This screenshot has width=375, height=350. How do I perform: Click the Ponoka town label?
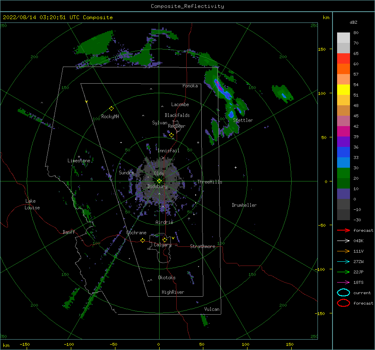click(190, 86)
